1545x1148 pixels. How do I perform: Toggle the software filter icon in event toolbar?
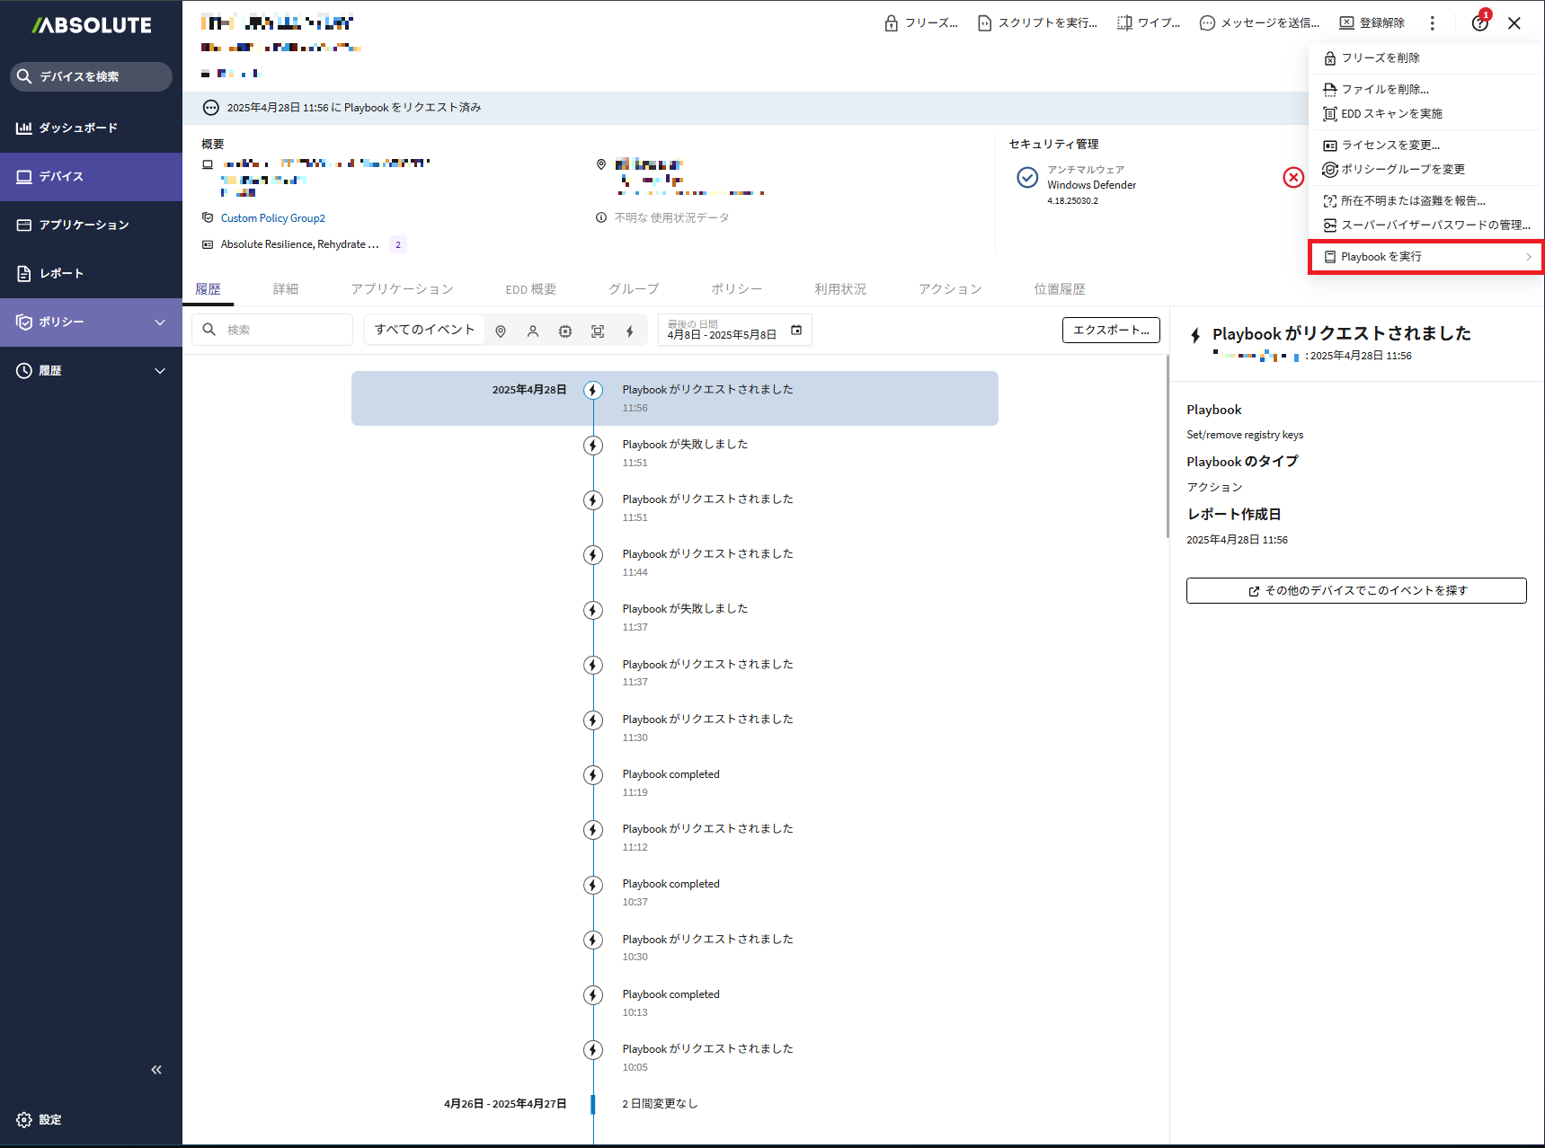pyautogui.click(x=598, y=331)
